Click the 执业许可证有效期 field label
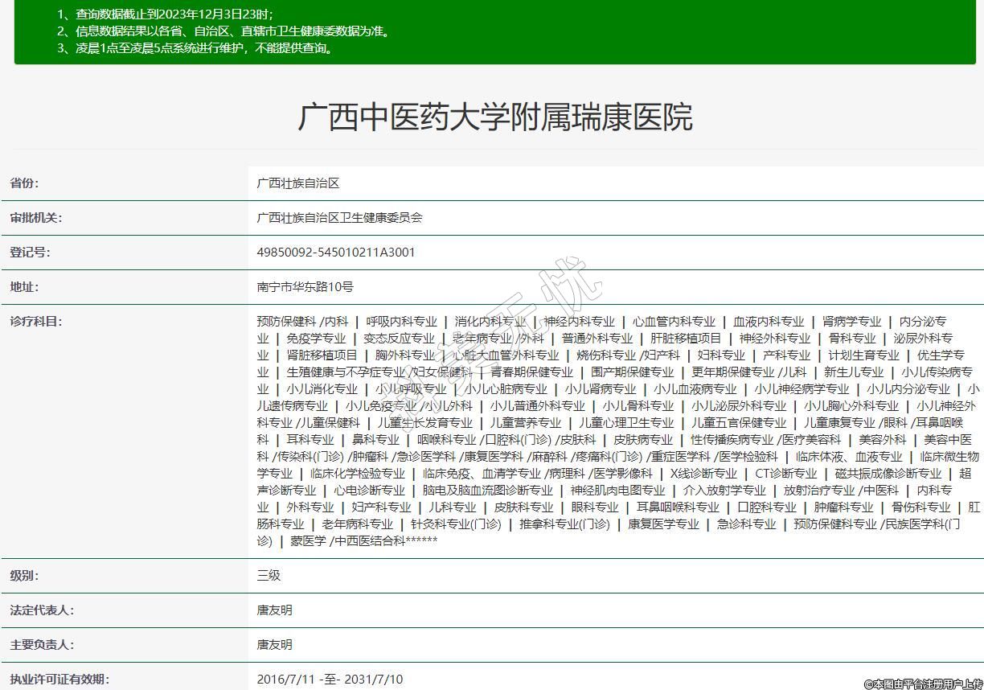 (59, 680)
